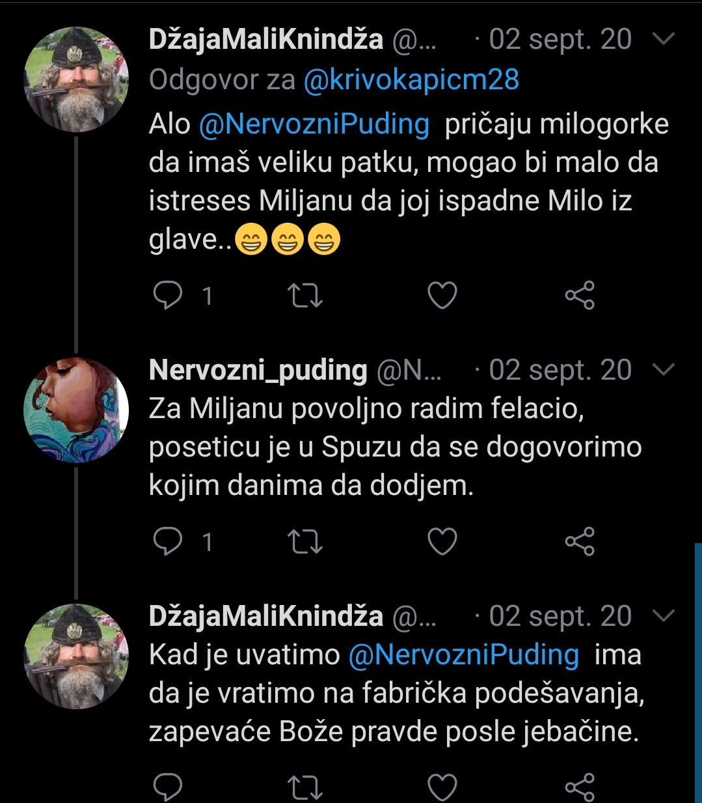Share Nervozni_puding's tweet
The height and width of the screenshot is (803, 702).
(580, 542)
